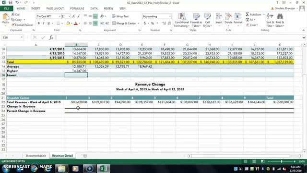Open REVIEW ribbon tab
The image size is (307, 173).
point(108,9)
